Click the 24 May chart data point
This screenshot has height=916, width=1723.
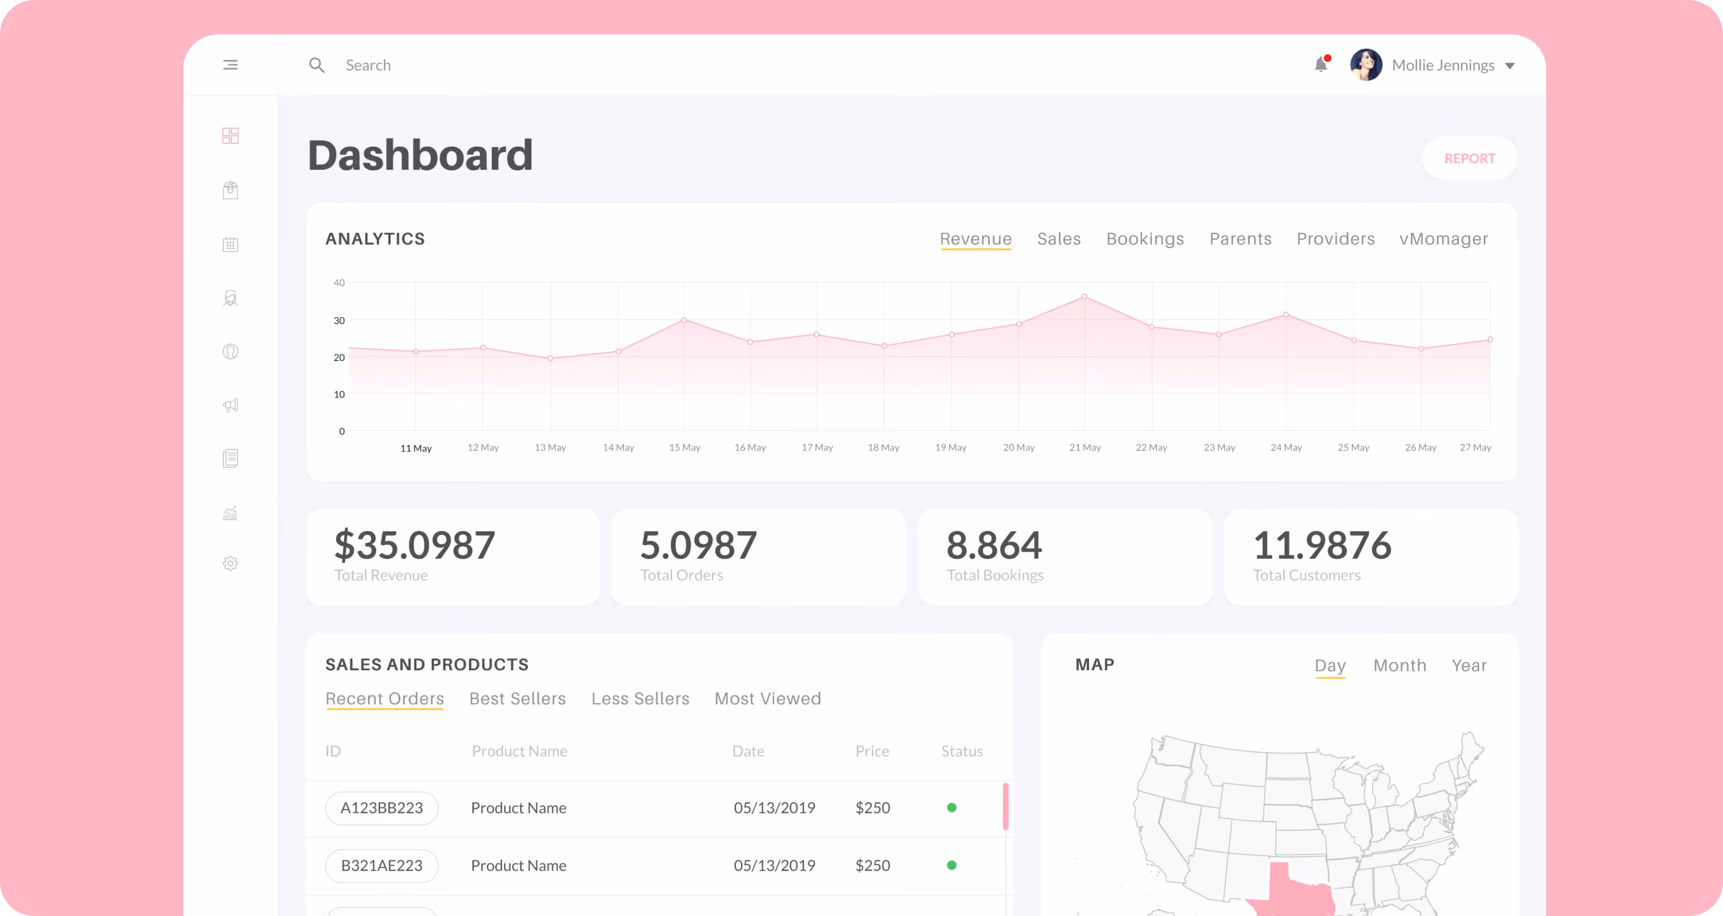click(x=1286, y=314)
